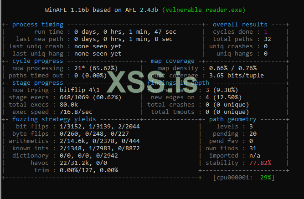Click the known ints yields 2/1348 row

click(100, 148)
